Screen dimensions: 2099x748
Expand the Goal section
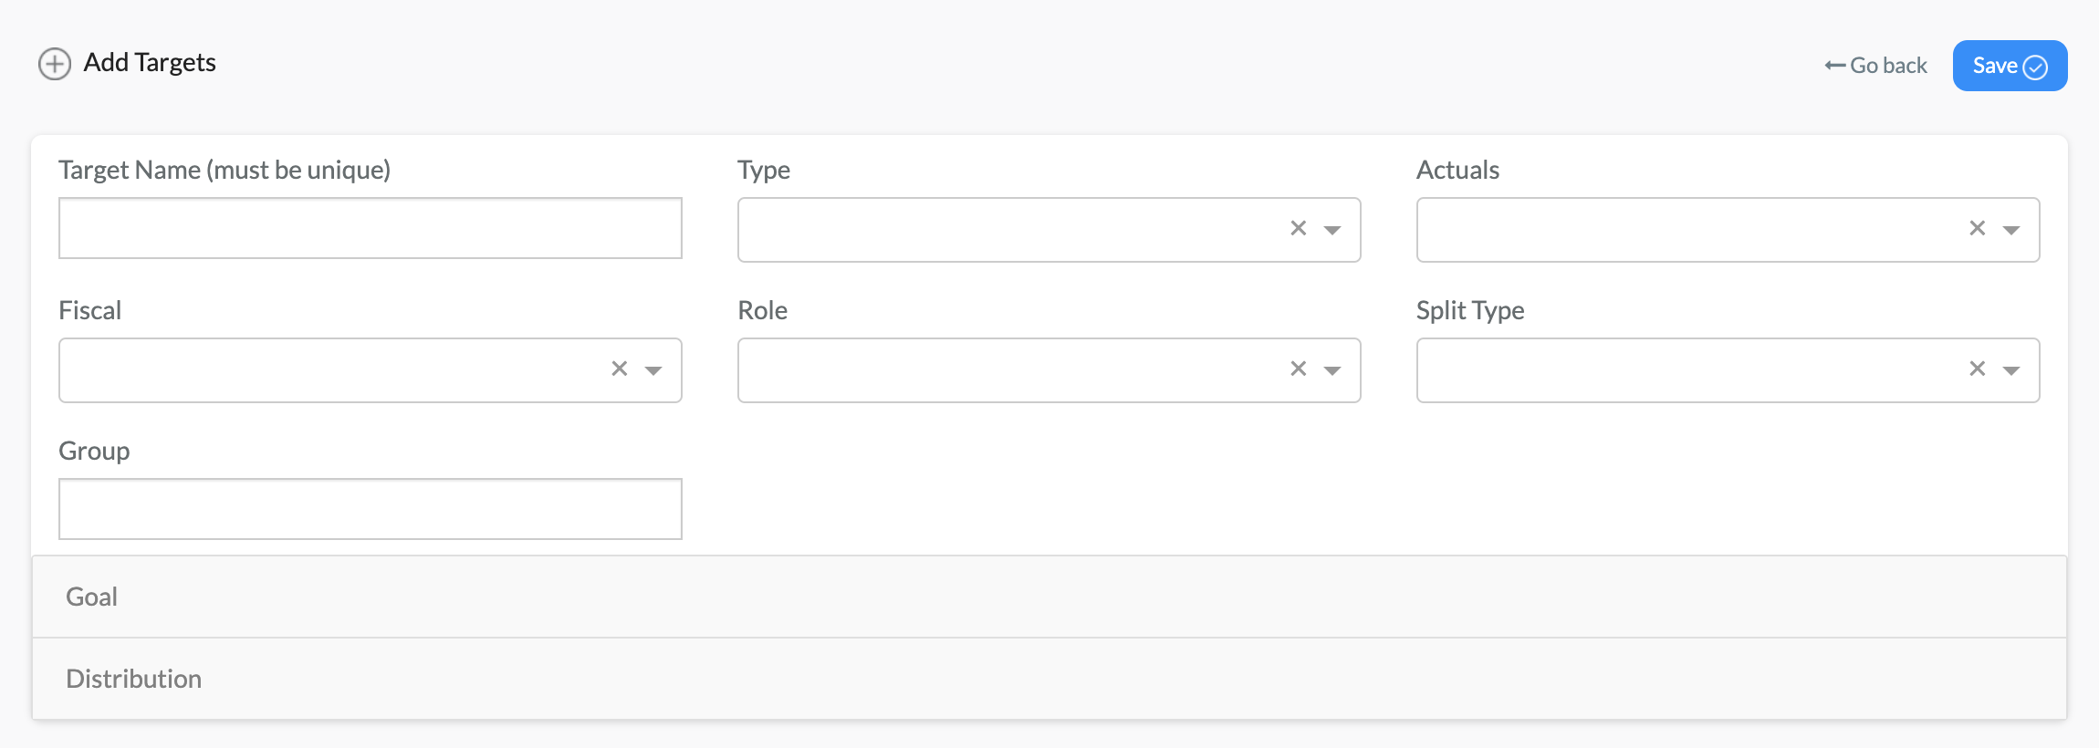click(1049, 597)
